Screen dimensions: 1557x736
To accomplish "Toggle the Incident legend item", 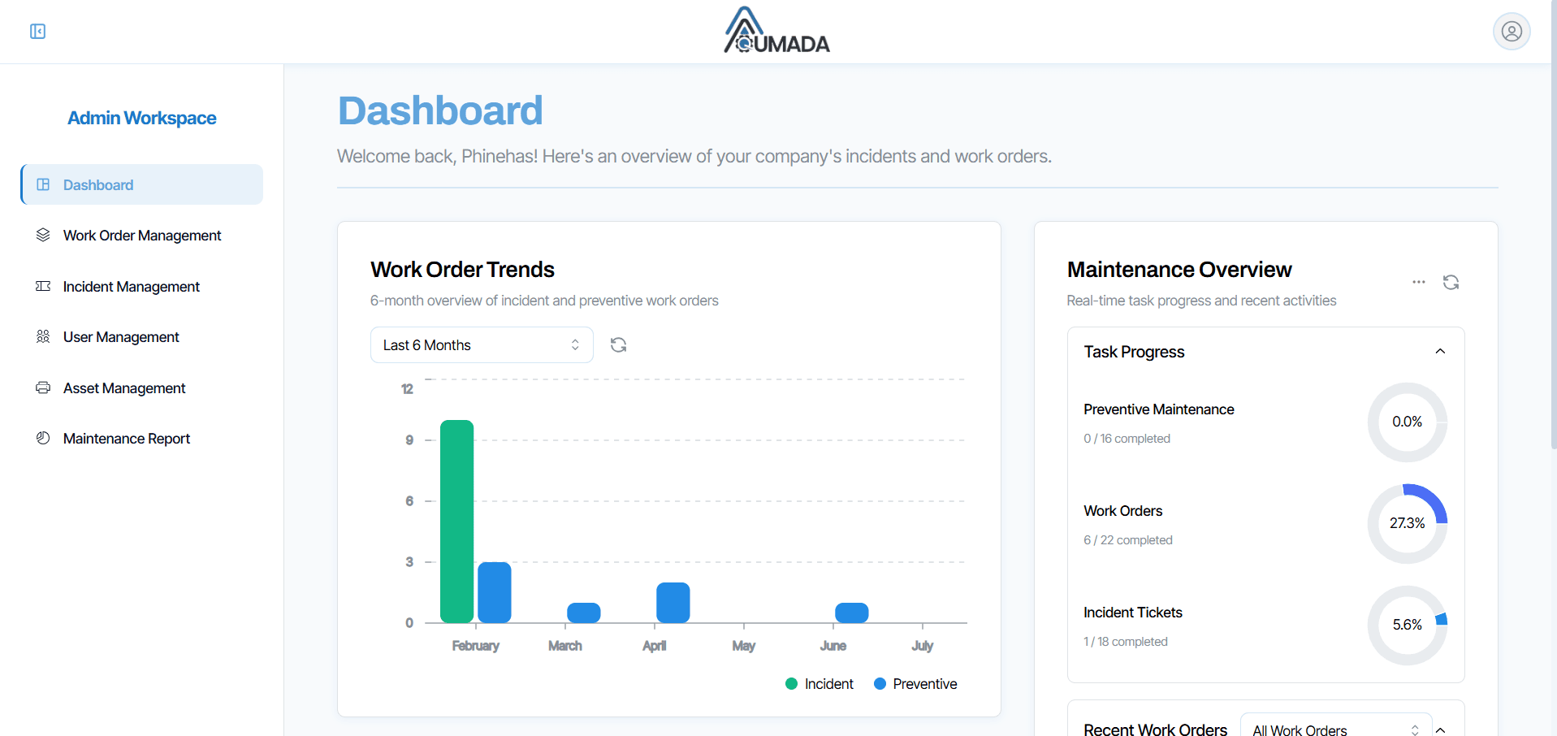I will (820, 684).
